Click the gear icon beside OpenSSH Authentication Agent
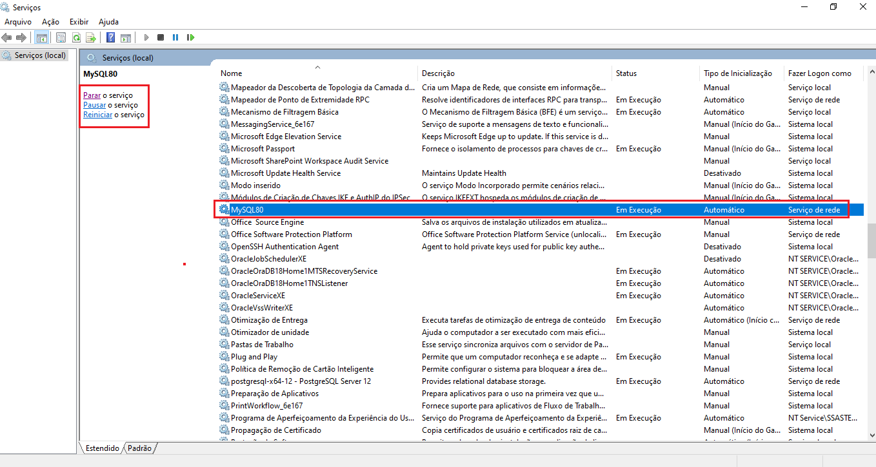This screenshot has width=876, height=467. pyautogui.click(x=224, y=247)
